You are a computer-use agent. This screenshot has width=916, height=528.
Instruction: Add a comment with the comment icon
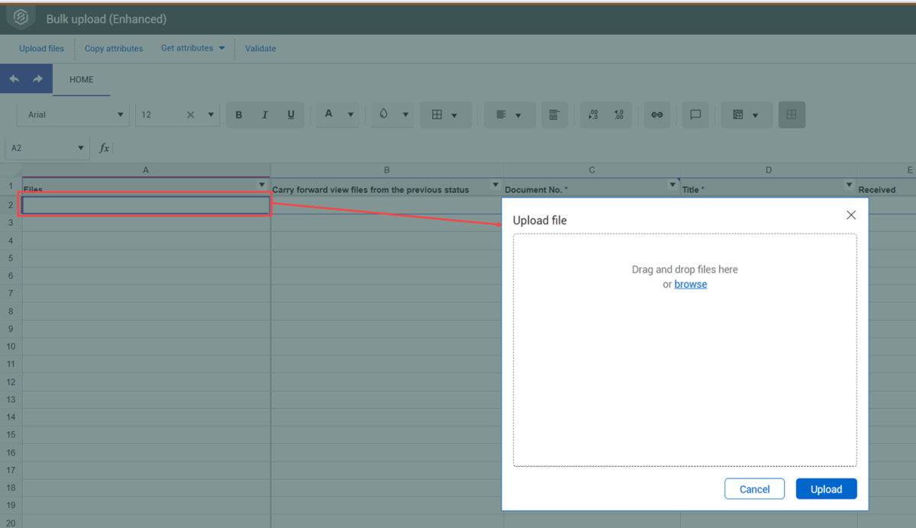coord(695,115)
